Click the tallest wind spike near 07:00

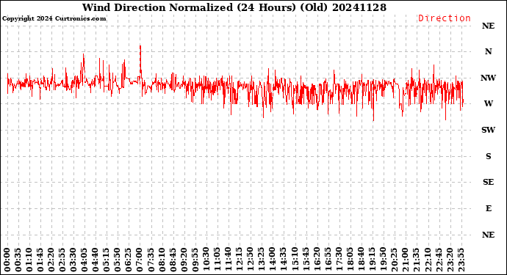coord(140,62)
